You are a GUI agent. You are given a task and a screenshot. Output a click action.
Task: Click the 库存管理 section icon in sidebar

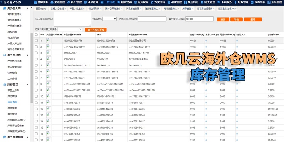pos(4,84)
